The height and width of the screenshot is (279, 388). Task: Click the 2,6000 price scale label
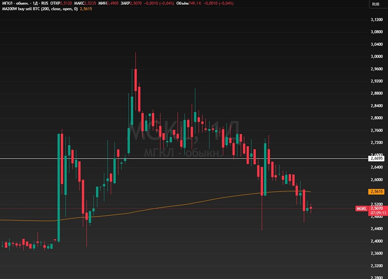[377, 180]
